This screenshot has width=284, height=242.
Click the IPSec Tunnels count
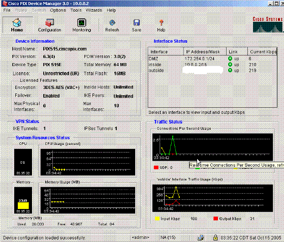[116, 129]
